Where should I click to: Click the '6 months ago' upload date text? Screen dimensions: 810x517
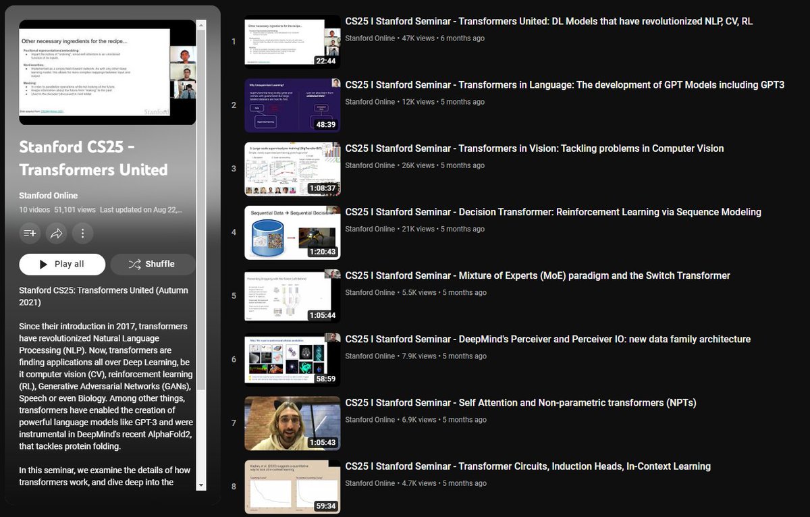pyautogui.click(x=462, y=38)
